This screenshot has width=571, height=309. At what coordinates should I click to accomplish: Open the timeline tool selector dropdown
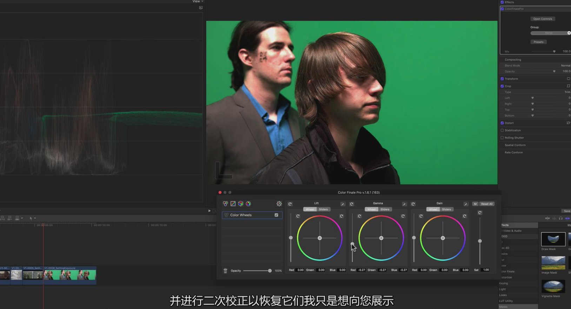tap(32, 218)
